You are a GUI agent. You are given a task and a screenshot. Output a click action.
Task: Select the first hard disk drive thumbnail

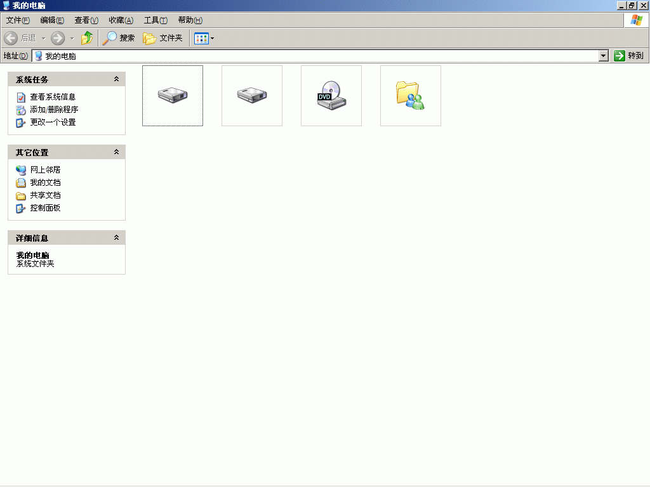point(173,96)
